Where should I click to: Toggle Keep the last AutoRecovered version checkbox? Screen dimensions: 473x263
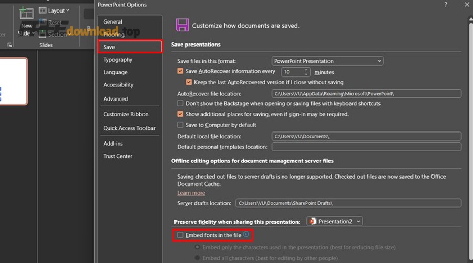coord(189,82)
